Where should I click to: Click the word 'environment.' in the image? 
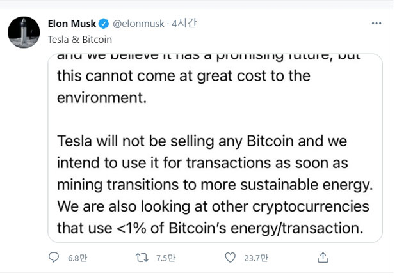coord(102,98)
